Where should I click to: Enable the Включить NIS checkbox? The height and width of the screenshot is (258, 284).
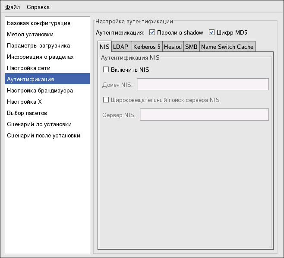pos(106,69)
